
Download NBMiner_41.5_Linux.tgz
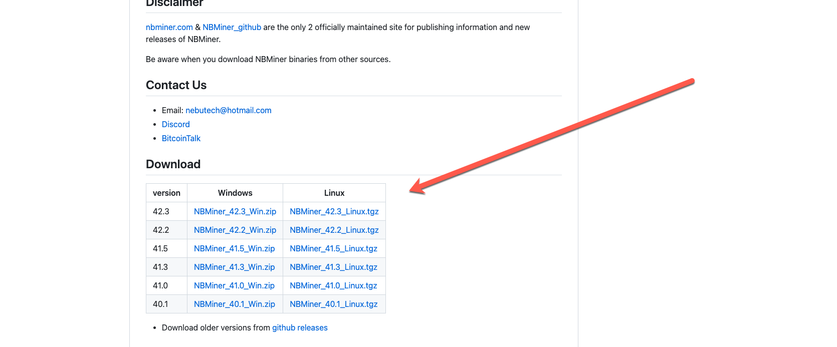(x=333, y=249)
